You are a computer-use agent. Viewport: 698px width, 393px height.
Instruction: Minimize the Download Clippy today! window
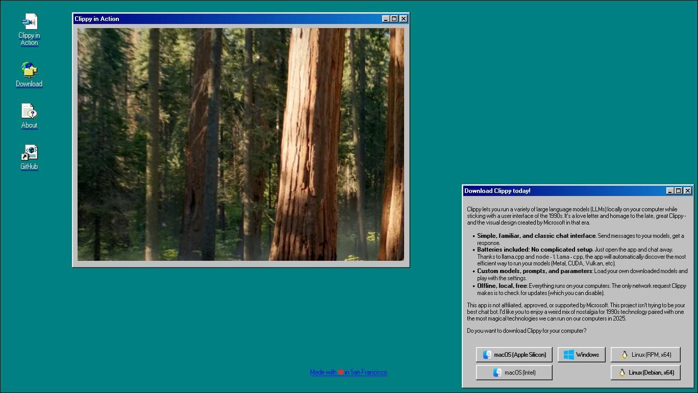[x=670, y=191]
